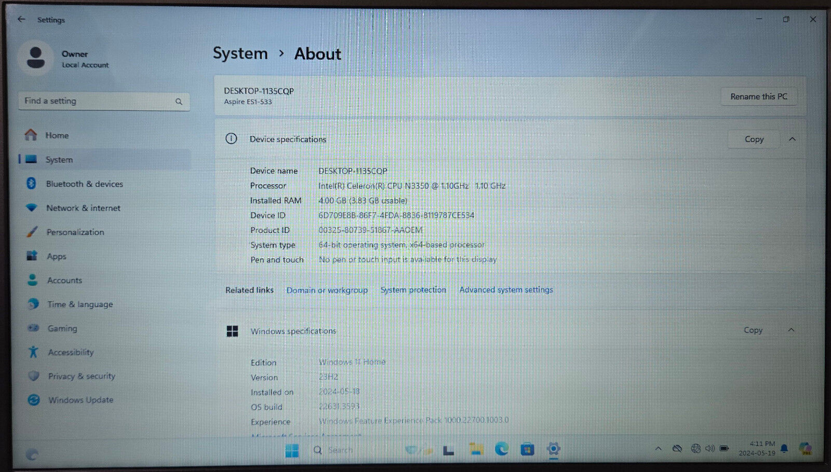Click the Device specifications info icon
This screenshot has height=472, width=831.
click(231, 138)
